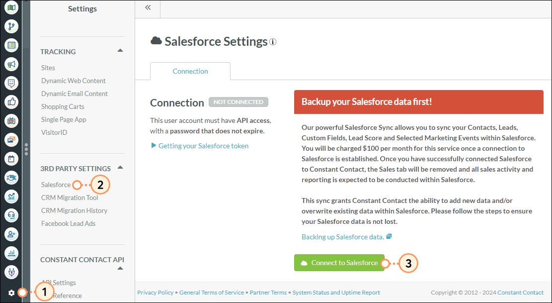Image resolution: width=552 pixels, height=303 pixels.
Task: Click the Connect to Salesforce button
Action: click(339, 263)
